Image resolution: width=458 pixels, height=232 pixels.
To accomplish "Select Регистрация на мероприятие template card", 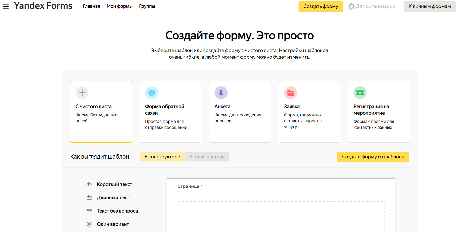I will (x=379, y=112).
